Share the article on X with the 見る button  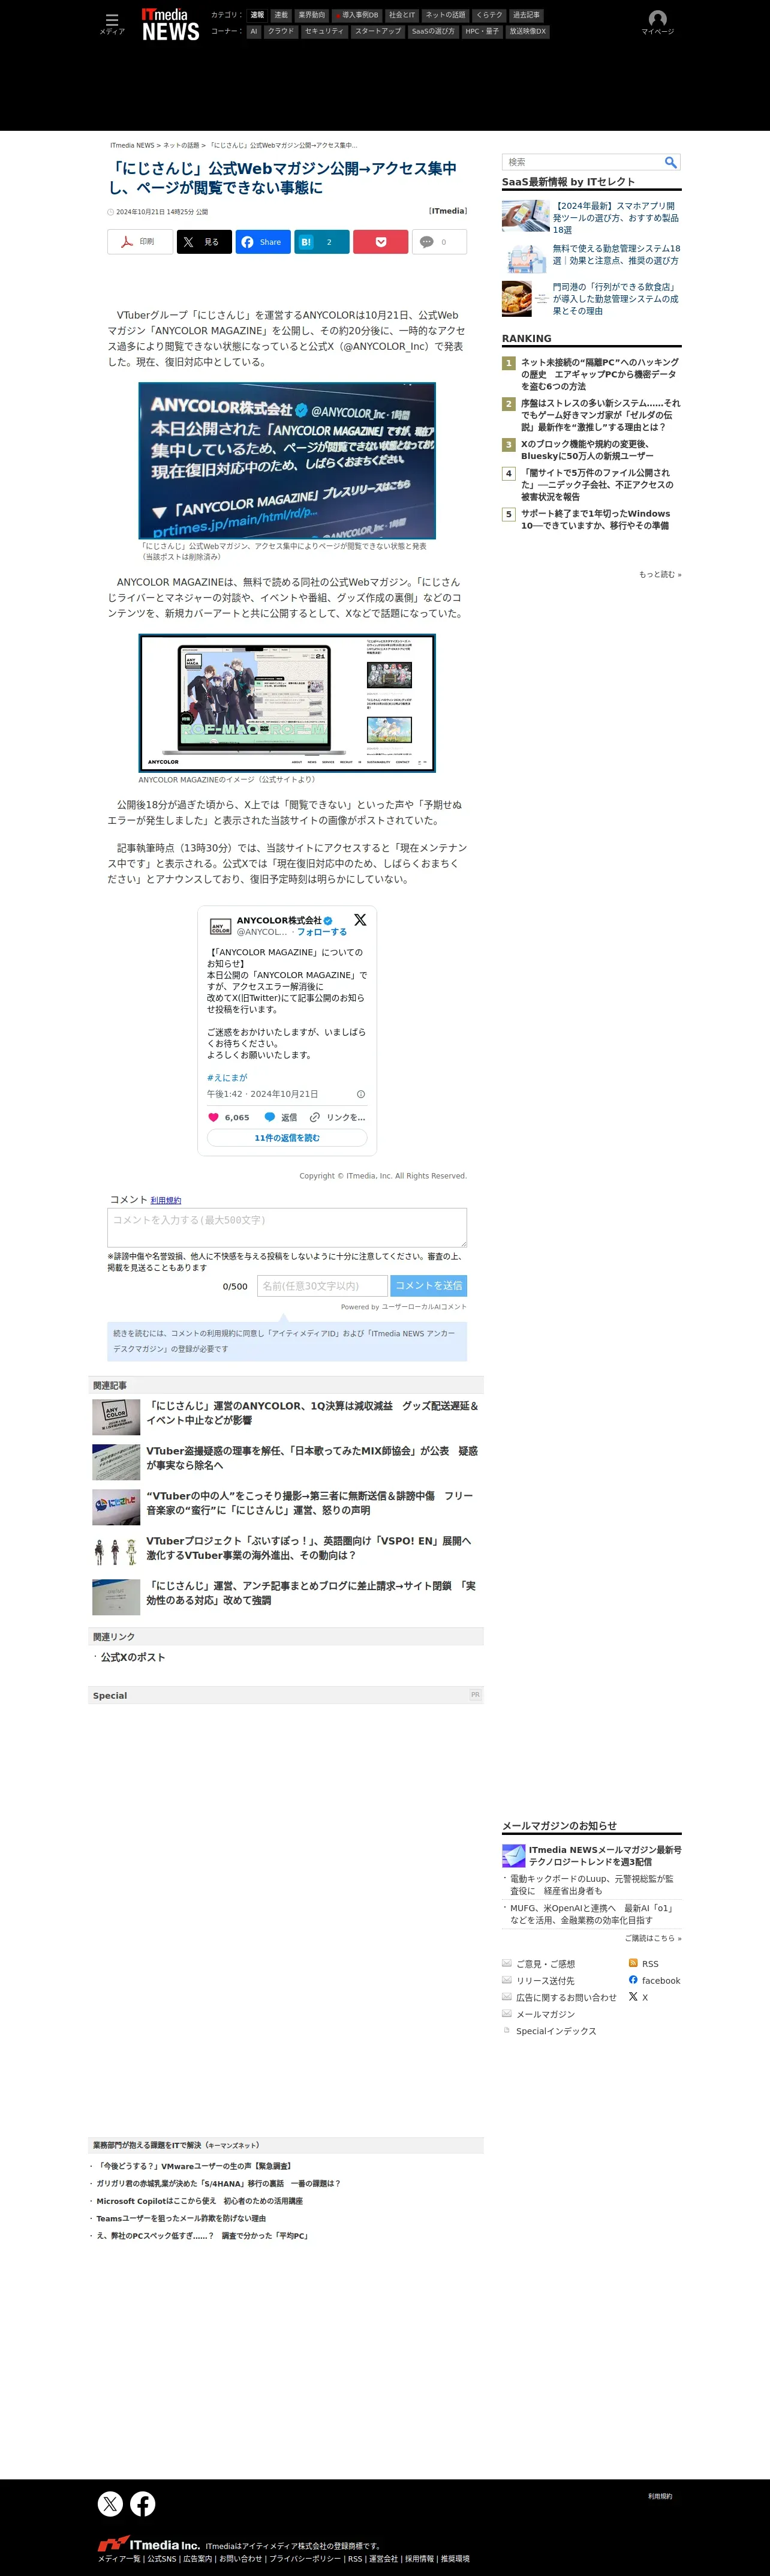pos(204,242)
